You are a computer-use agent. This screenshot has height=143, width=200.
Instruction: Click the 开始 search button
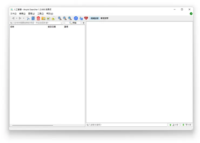pyautogui.click(x=73, y=23)
